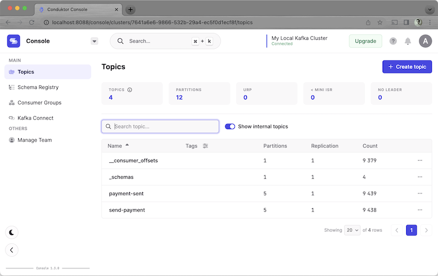
Task: Toggle Show internal topics switch
Action: [230, 127]
